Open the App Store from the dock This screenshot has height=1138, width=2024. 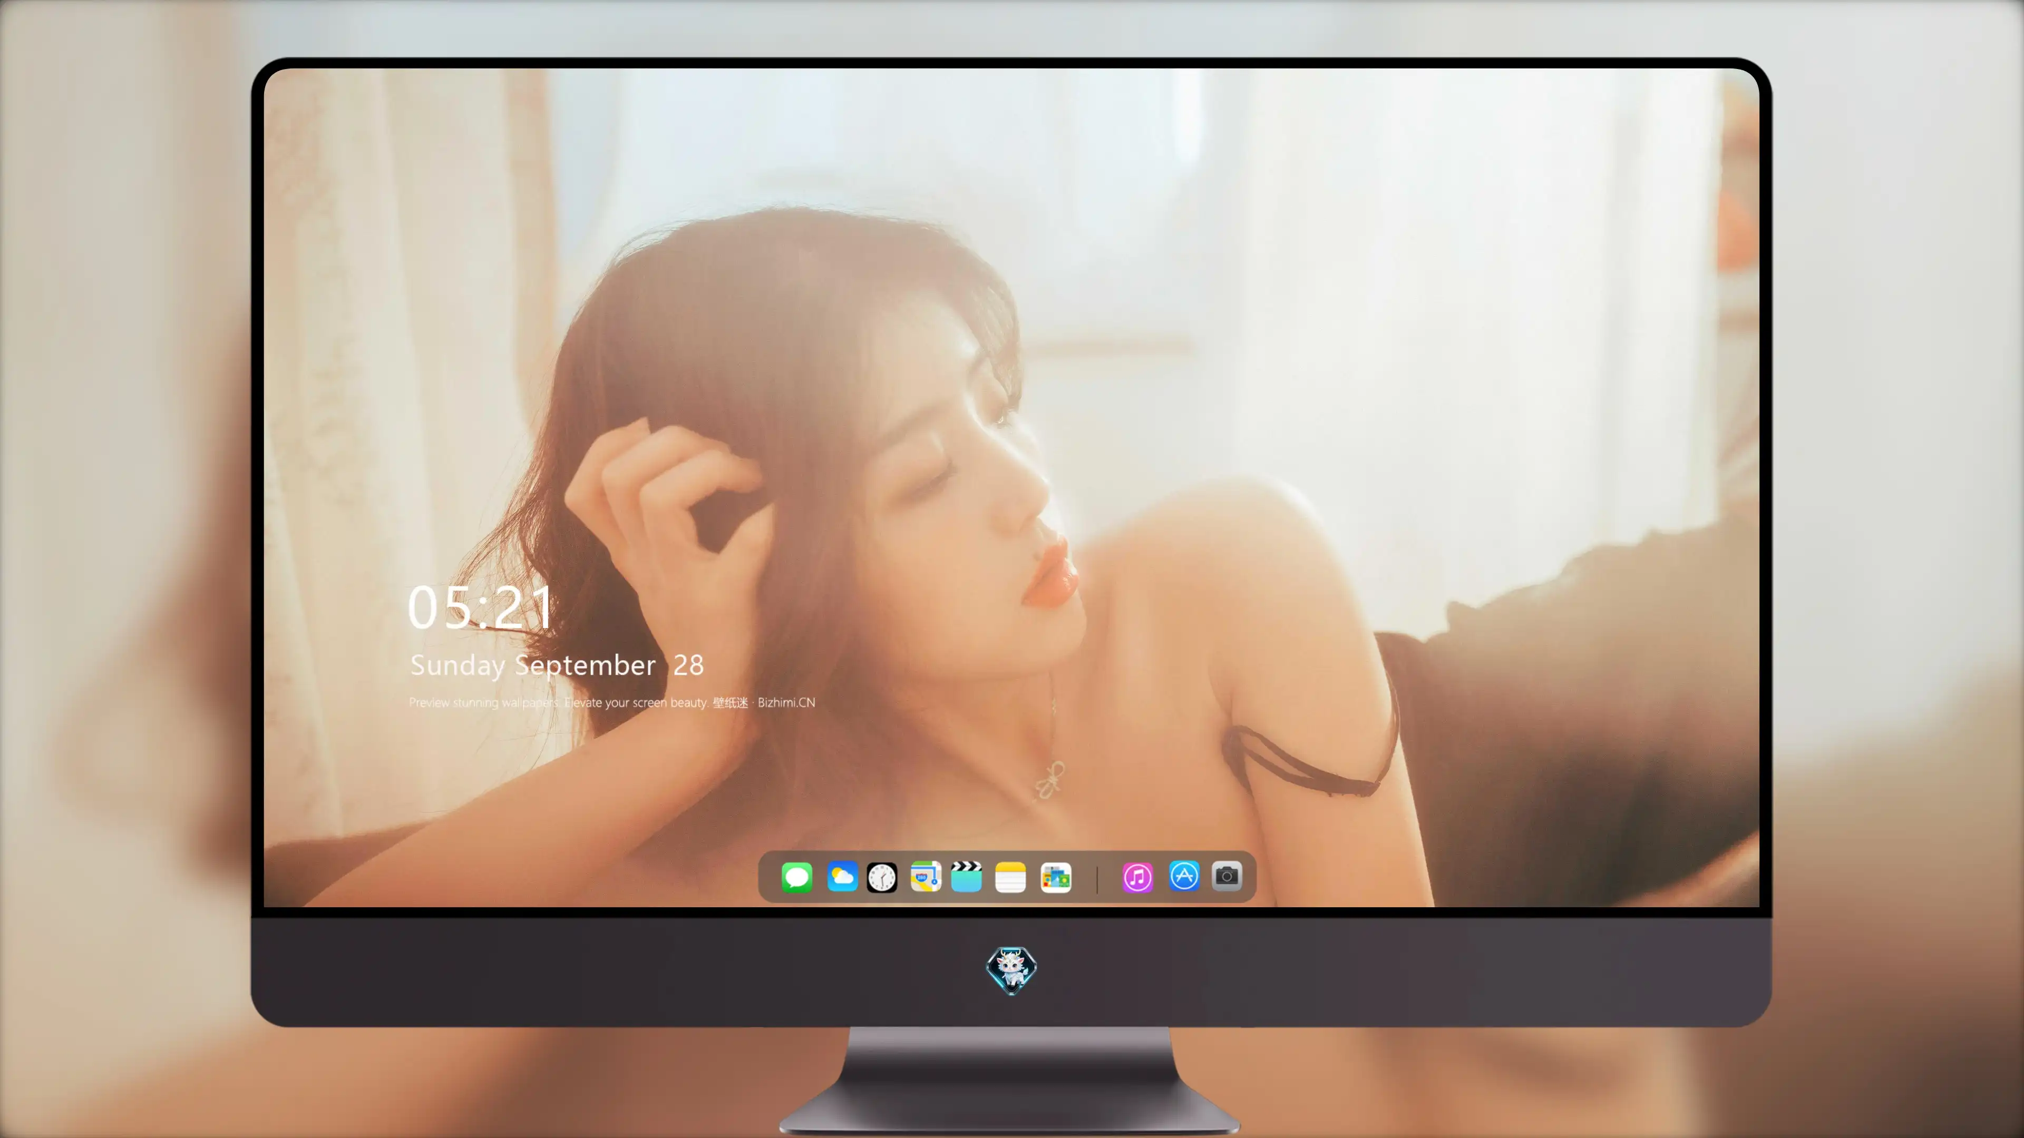(x=1184, y=876)
